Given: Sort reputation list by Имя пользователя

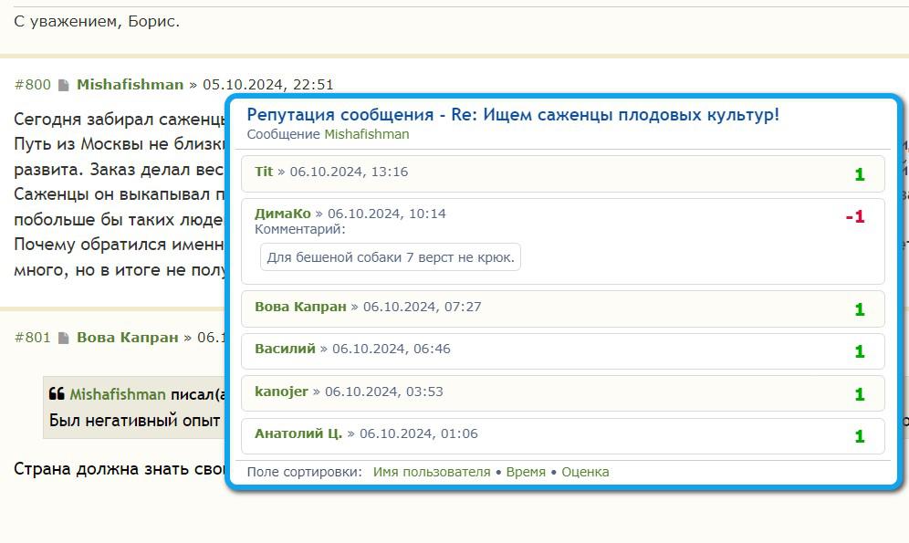Looking at the screenshot, I should coord(432,473).
